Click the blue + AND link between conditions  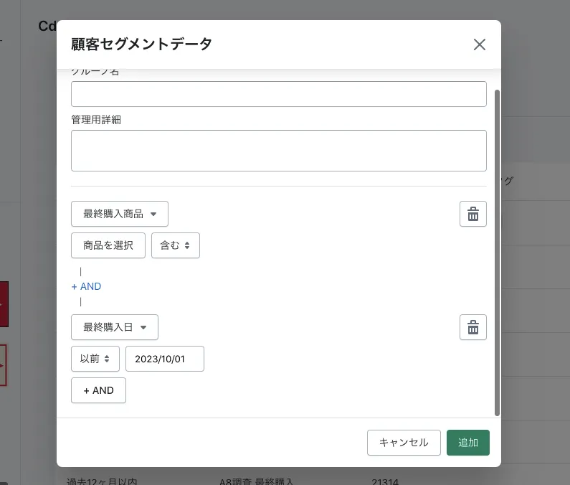tap(86, 286)
